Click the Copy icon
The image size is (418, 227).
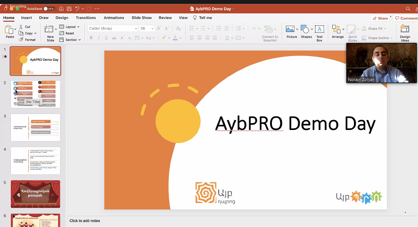pos(21,33)
